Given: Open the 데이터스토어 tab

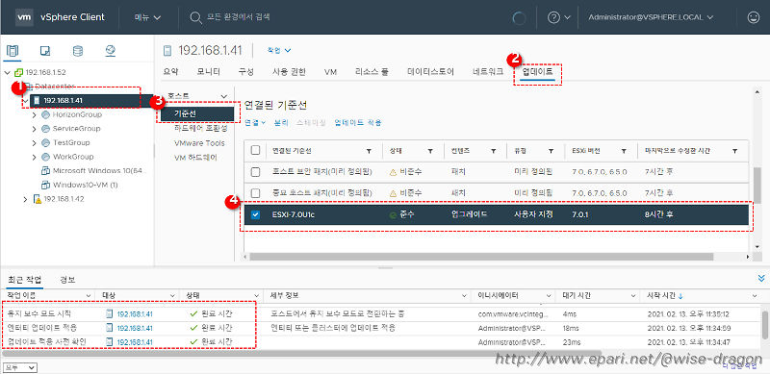Looking at the screenshot, I should (x=430, y=72).
